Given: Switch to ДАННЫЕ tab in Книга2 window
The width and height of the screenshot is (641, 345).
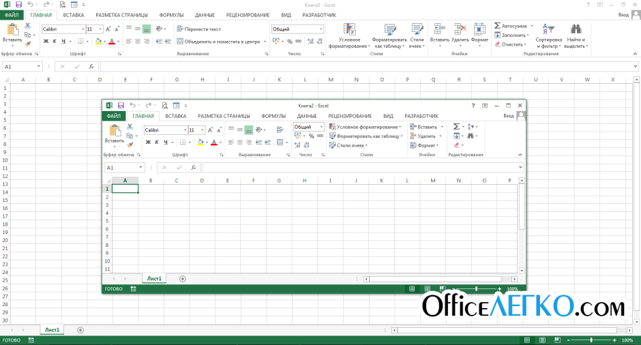Looking at the screenshot, I should [x=307, y=116].
